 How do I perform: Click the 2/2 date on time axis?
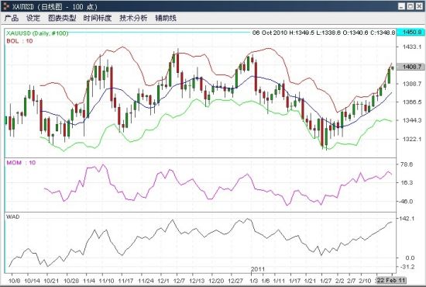[340, 281]
